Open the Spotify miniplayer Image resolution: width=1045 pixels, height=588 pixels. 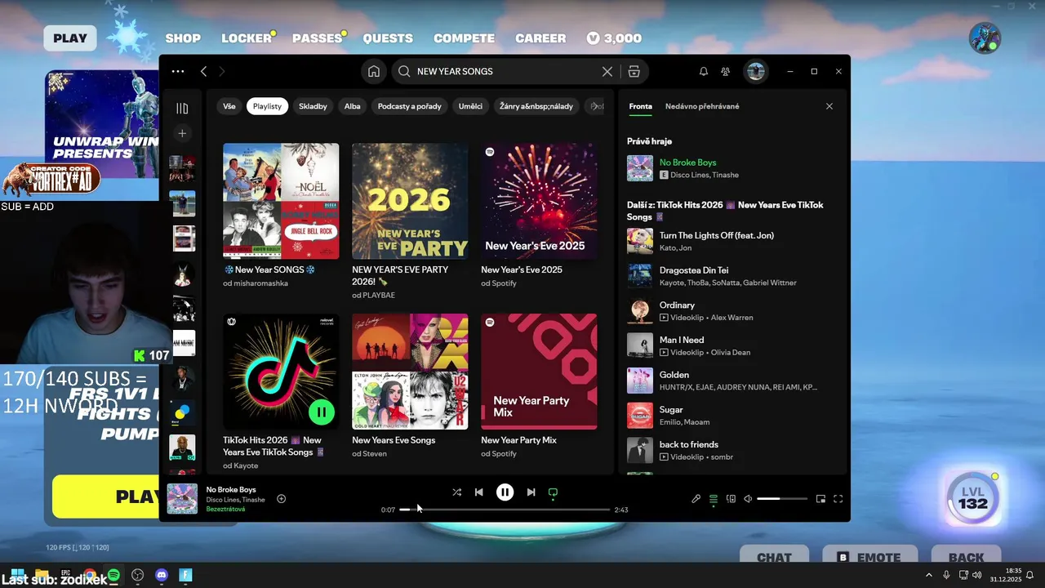point(821,499)
